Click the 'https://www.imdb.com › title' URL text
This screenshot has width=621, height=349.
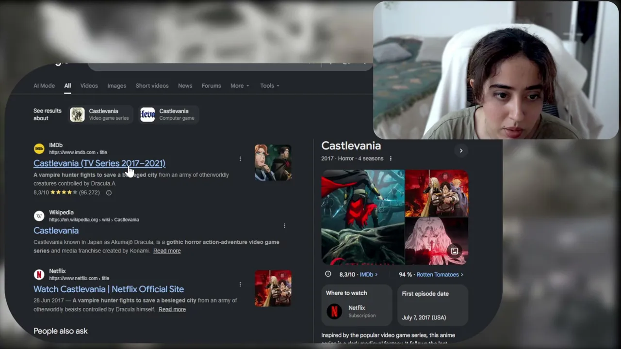tap(78, 153)
